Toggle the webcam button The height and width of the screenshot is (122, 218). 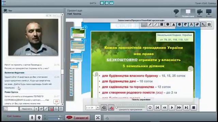(39, 118)
